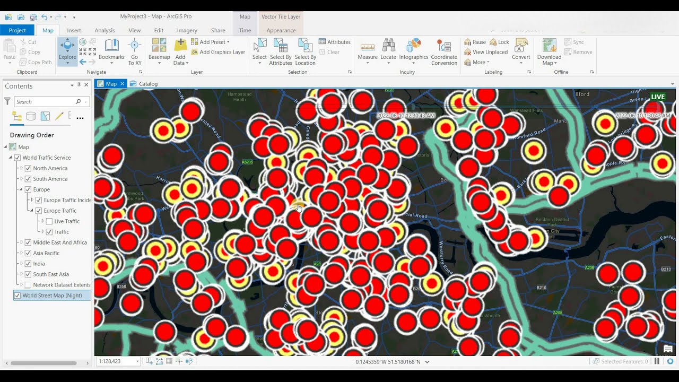Image resolution: width=679 pixels, height=382 pixels.
Task: Refresh the map view
Action: point(670,361)
